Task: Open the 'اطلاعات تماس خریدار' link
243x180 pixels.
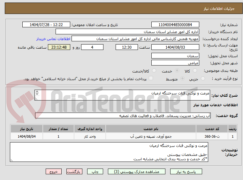Action: tap(53, 39)
